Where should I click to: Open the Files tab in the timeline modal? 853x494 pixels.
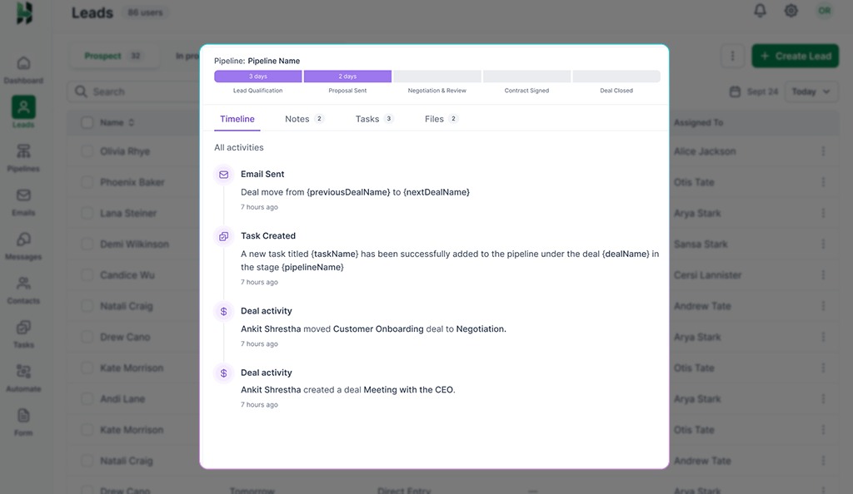[434, 119]
